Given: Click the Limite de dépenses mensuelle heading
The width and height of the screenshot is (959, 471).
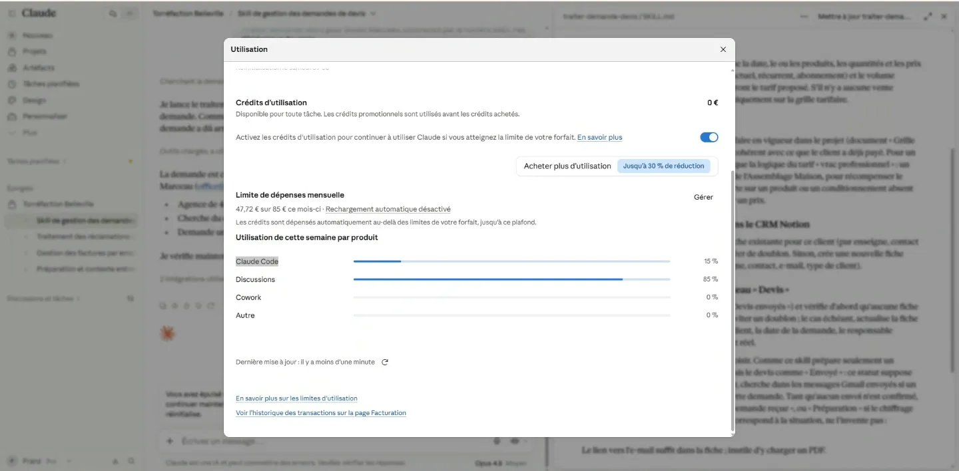Looking at the screenshot, I should pos(290,195).
